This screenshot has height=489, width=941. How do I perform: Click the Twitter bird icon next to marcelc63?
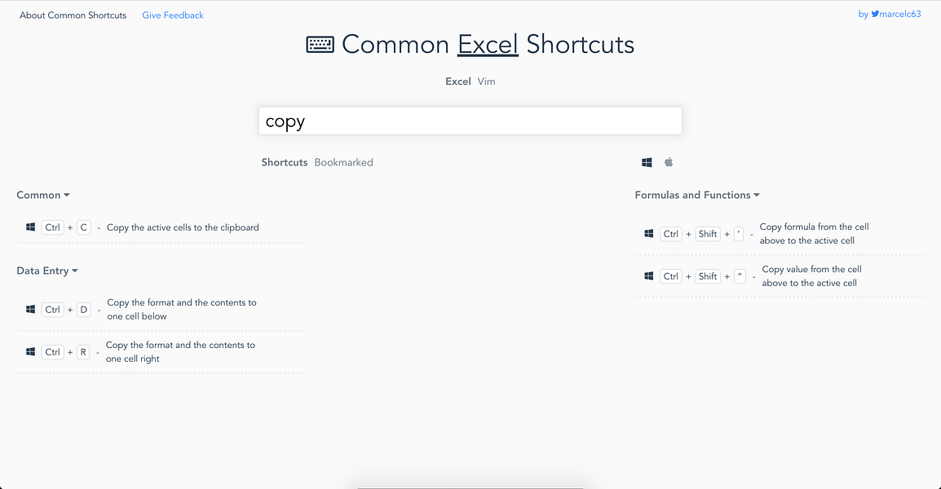[875, 13]
